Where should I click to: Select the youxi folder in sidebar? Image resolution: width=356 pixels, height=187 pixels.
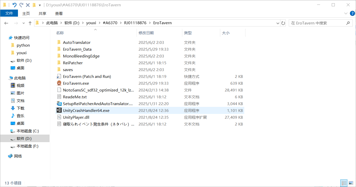point(21,53)
